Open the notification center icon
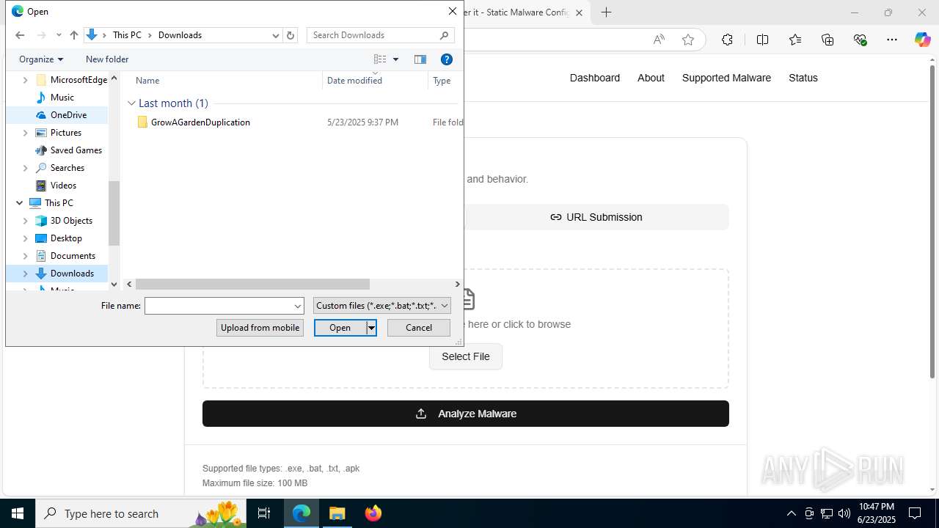Screen dimensions: 939x528 pos(915,513)
